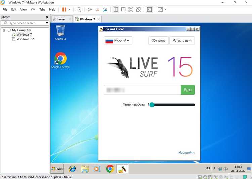Click the green Вход login button
This screenshot has height=179, width=252.
(x=188, y=90)
